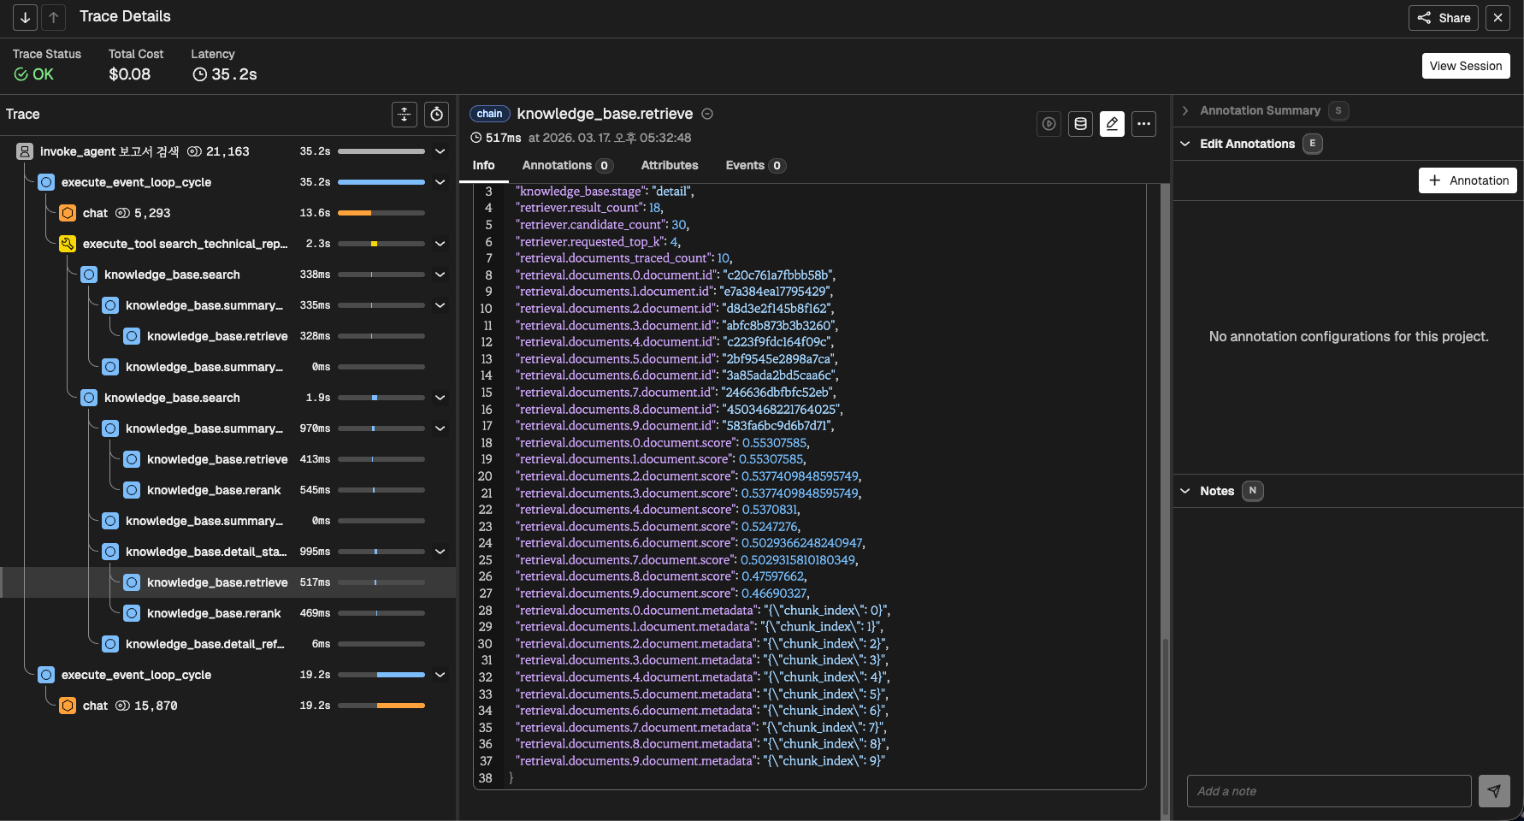This screenshot has width=1524, height=821.
Task: Click the yellow tool icon of execute_tool span
Action: pyautogui.click(x=68, y=244)
